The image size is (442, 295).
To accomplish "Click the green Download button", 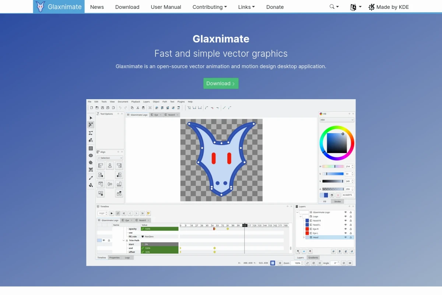I will 221,83.
